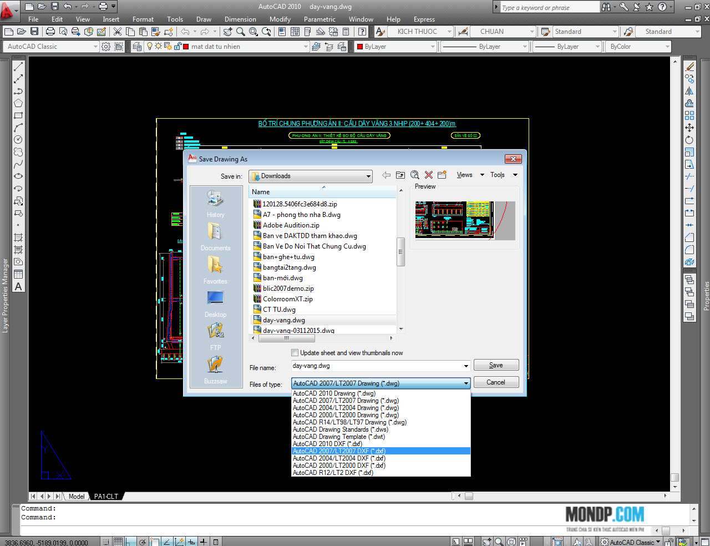Collapse the Files of type dropdown
Screen dimensions: 710x546
(x=466, y=383)
